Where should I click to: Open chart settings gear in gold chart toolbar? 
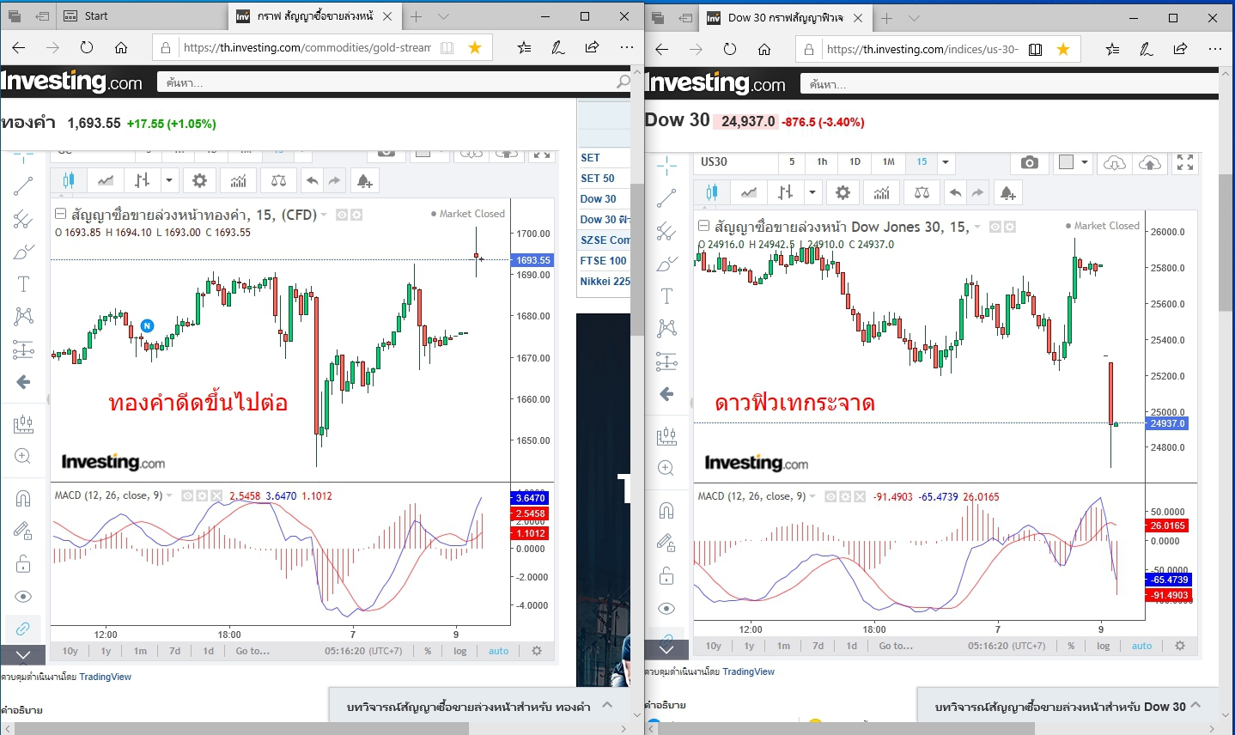[199, 180]
